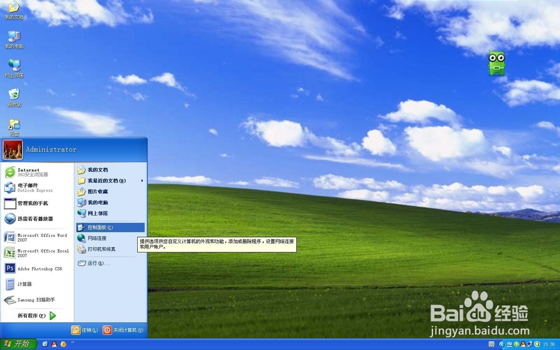The width and height of the screenshot is (560, 350).
Task: Launch Microsoft Office Excel 2007
Action: pos(37,253)
